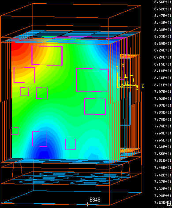Screen dimensions: 172x208
Task: Select legend value 8.43E+01
Action: click(x=163, y=23)
